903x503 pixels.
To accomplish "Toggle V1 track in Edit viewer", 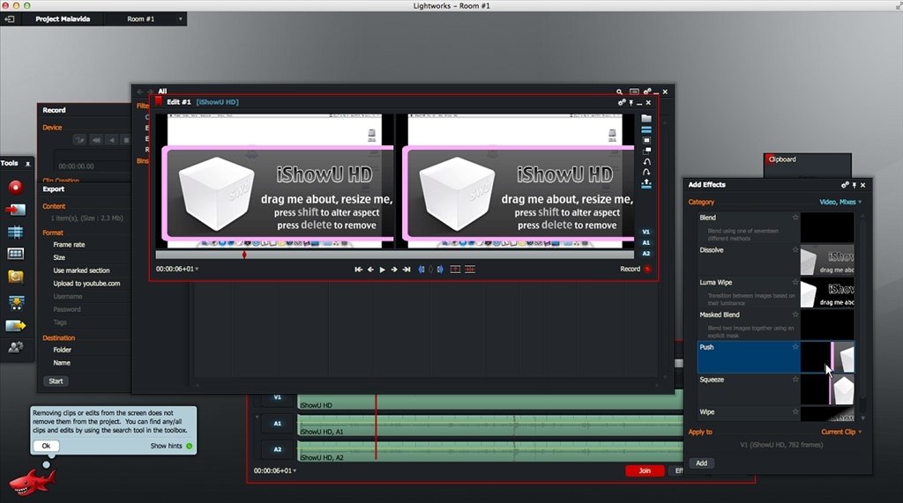I will (x=646, y=232).
